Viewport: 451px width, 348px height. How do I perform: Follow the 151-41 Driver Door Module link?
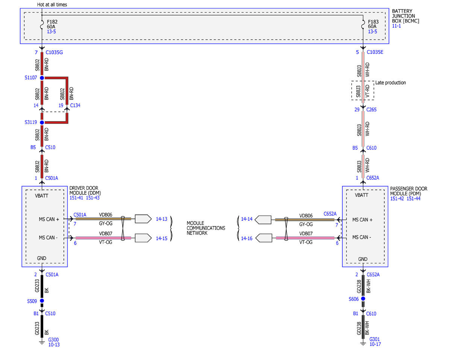coord(76,198)
